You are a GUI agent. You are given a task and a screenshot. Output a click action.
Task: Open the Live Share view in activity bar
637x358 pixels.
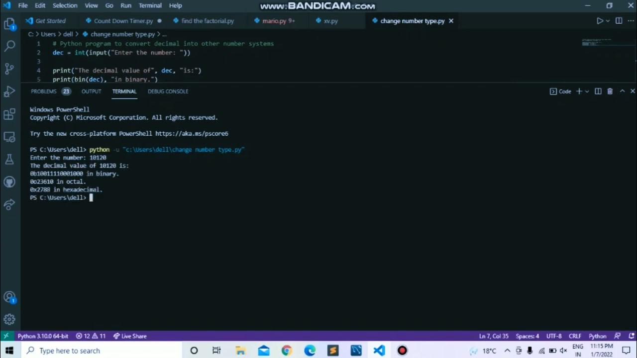coord(9,204)
